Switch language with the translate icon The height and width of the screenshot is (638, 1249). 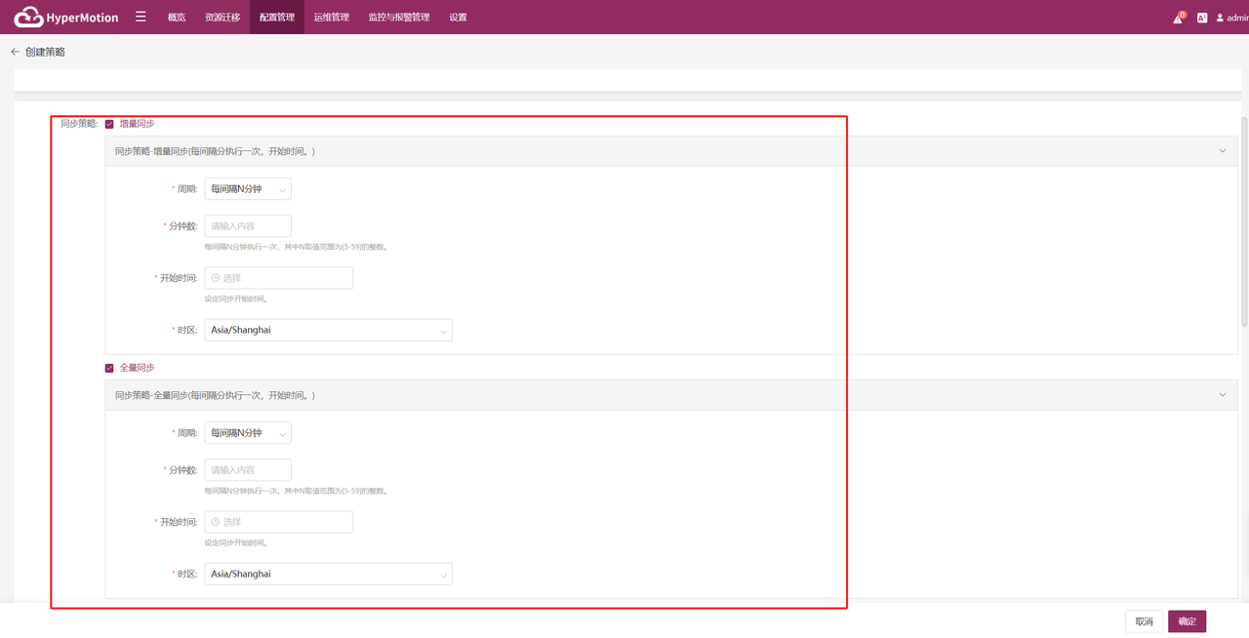(x=1202, y=18)
